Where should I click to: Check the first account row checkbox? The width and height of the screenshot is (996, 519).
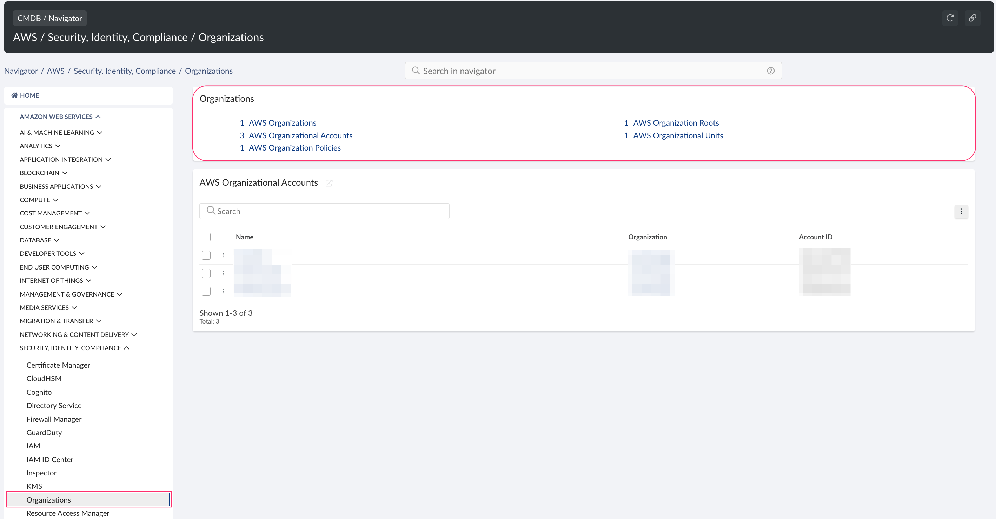[x=206, y=255]
